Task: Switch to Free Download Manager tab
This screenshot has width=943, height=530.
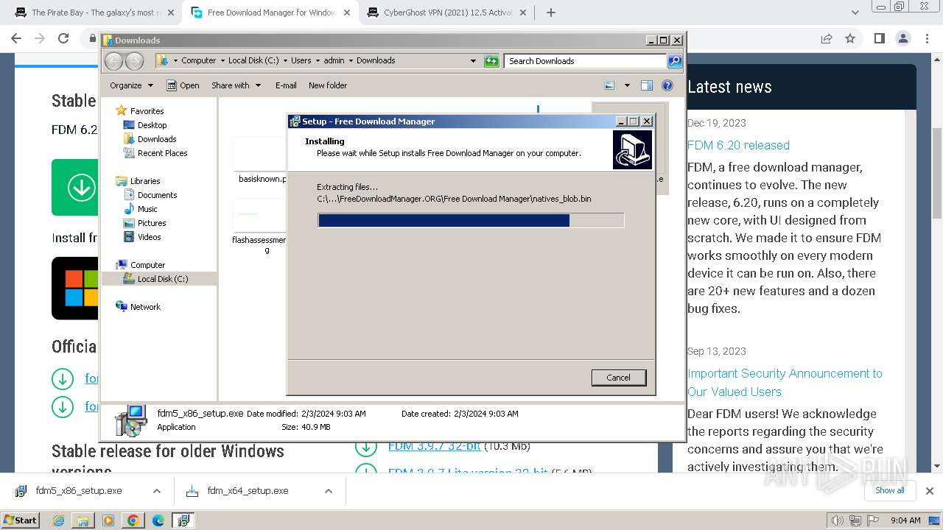Action: click(271, 13)
